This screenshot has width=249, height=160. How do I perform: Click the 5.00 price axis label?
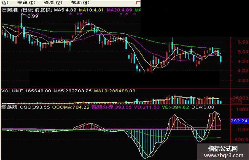243,52
